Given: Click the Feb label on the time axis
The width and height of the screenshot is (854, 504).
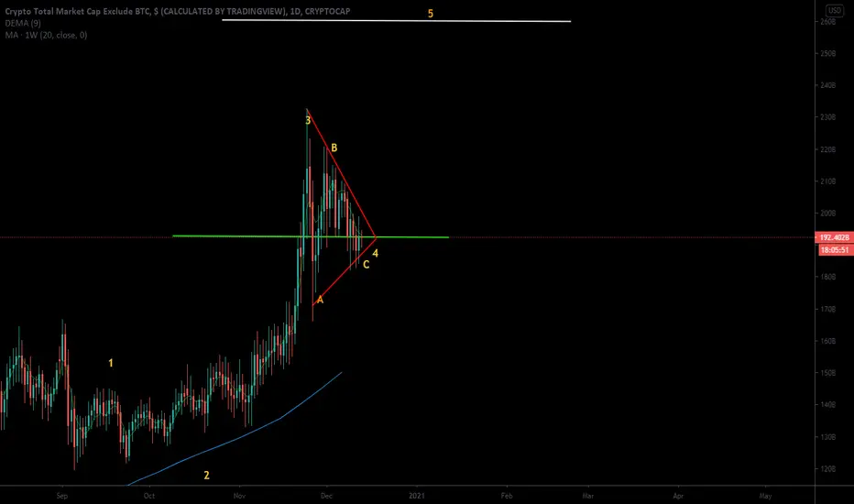Looking at the screenshot, I should tap(507, 496).
